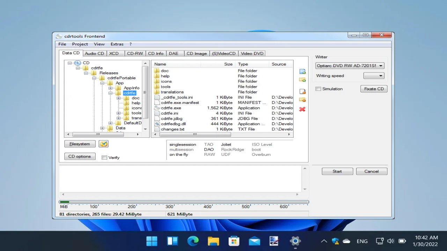Switch to the CD Image tab
Screen dimensions: 447x251
pyautogui.click(x=197, y=53)
